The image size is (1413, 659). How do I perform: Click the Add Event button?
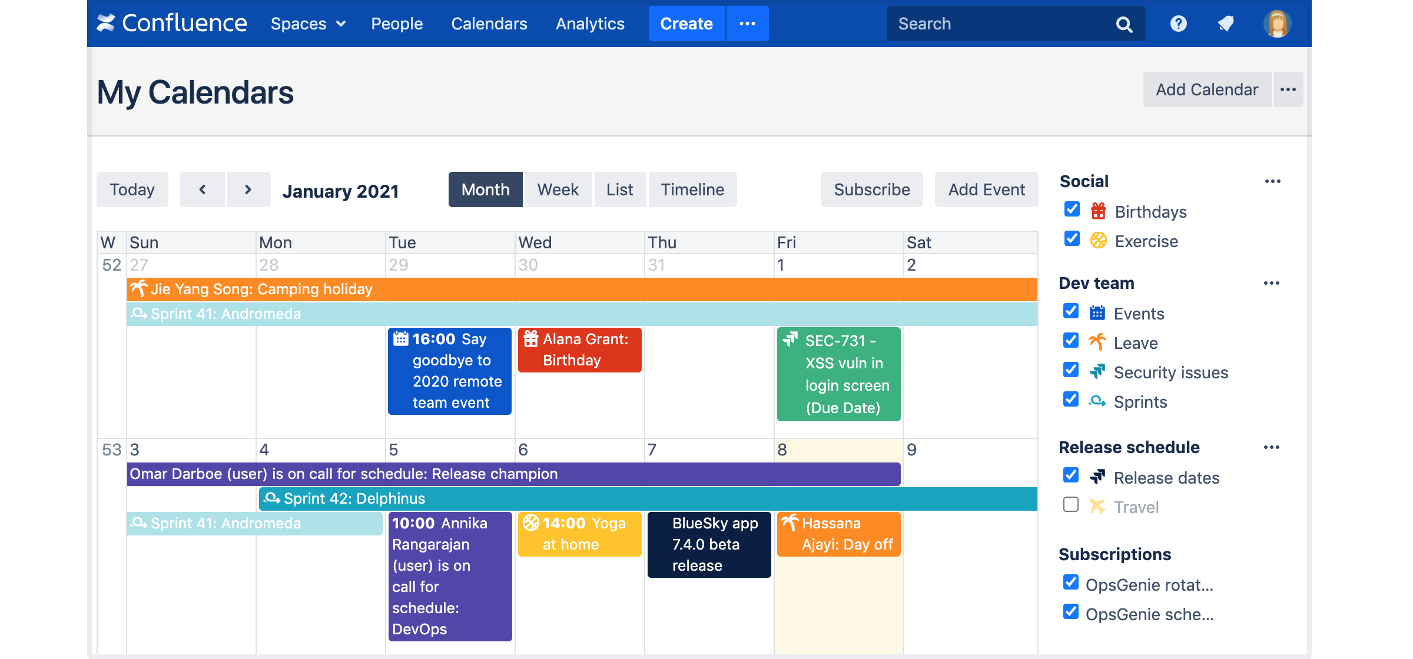[x=986, y=189]
